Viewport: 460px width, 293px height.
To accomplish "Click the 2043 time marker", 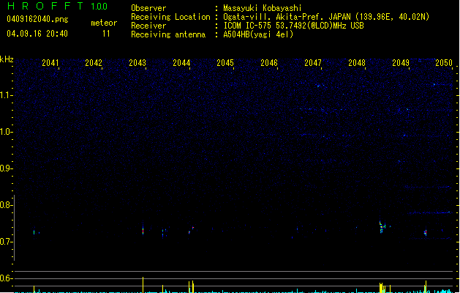I will [x=137, y=63].
